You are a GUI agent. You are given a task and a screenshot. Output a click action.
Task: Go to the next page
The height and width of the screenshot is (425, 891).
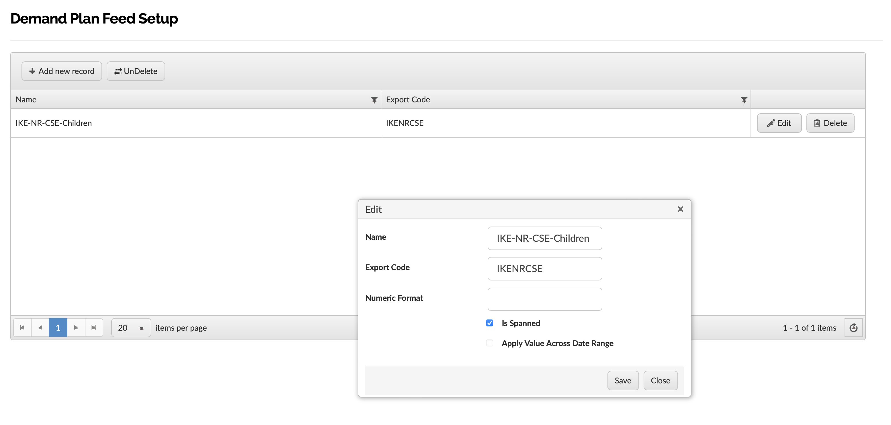pyautogui.click(x=76, y=327)
